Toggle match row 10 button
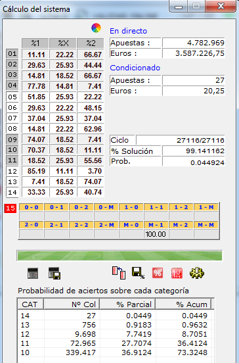Screen dimensions: 239x363 pos(12,150)
